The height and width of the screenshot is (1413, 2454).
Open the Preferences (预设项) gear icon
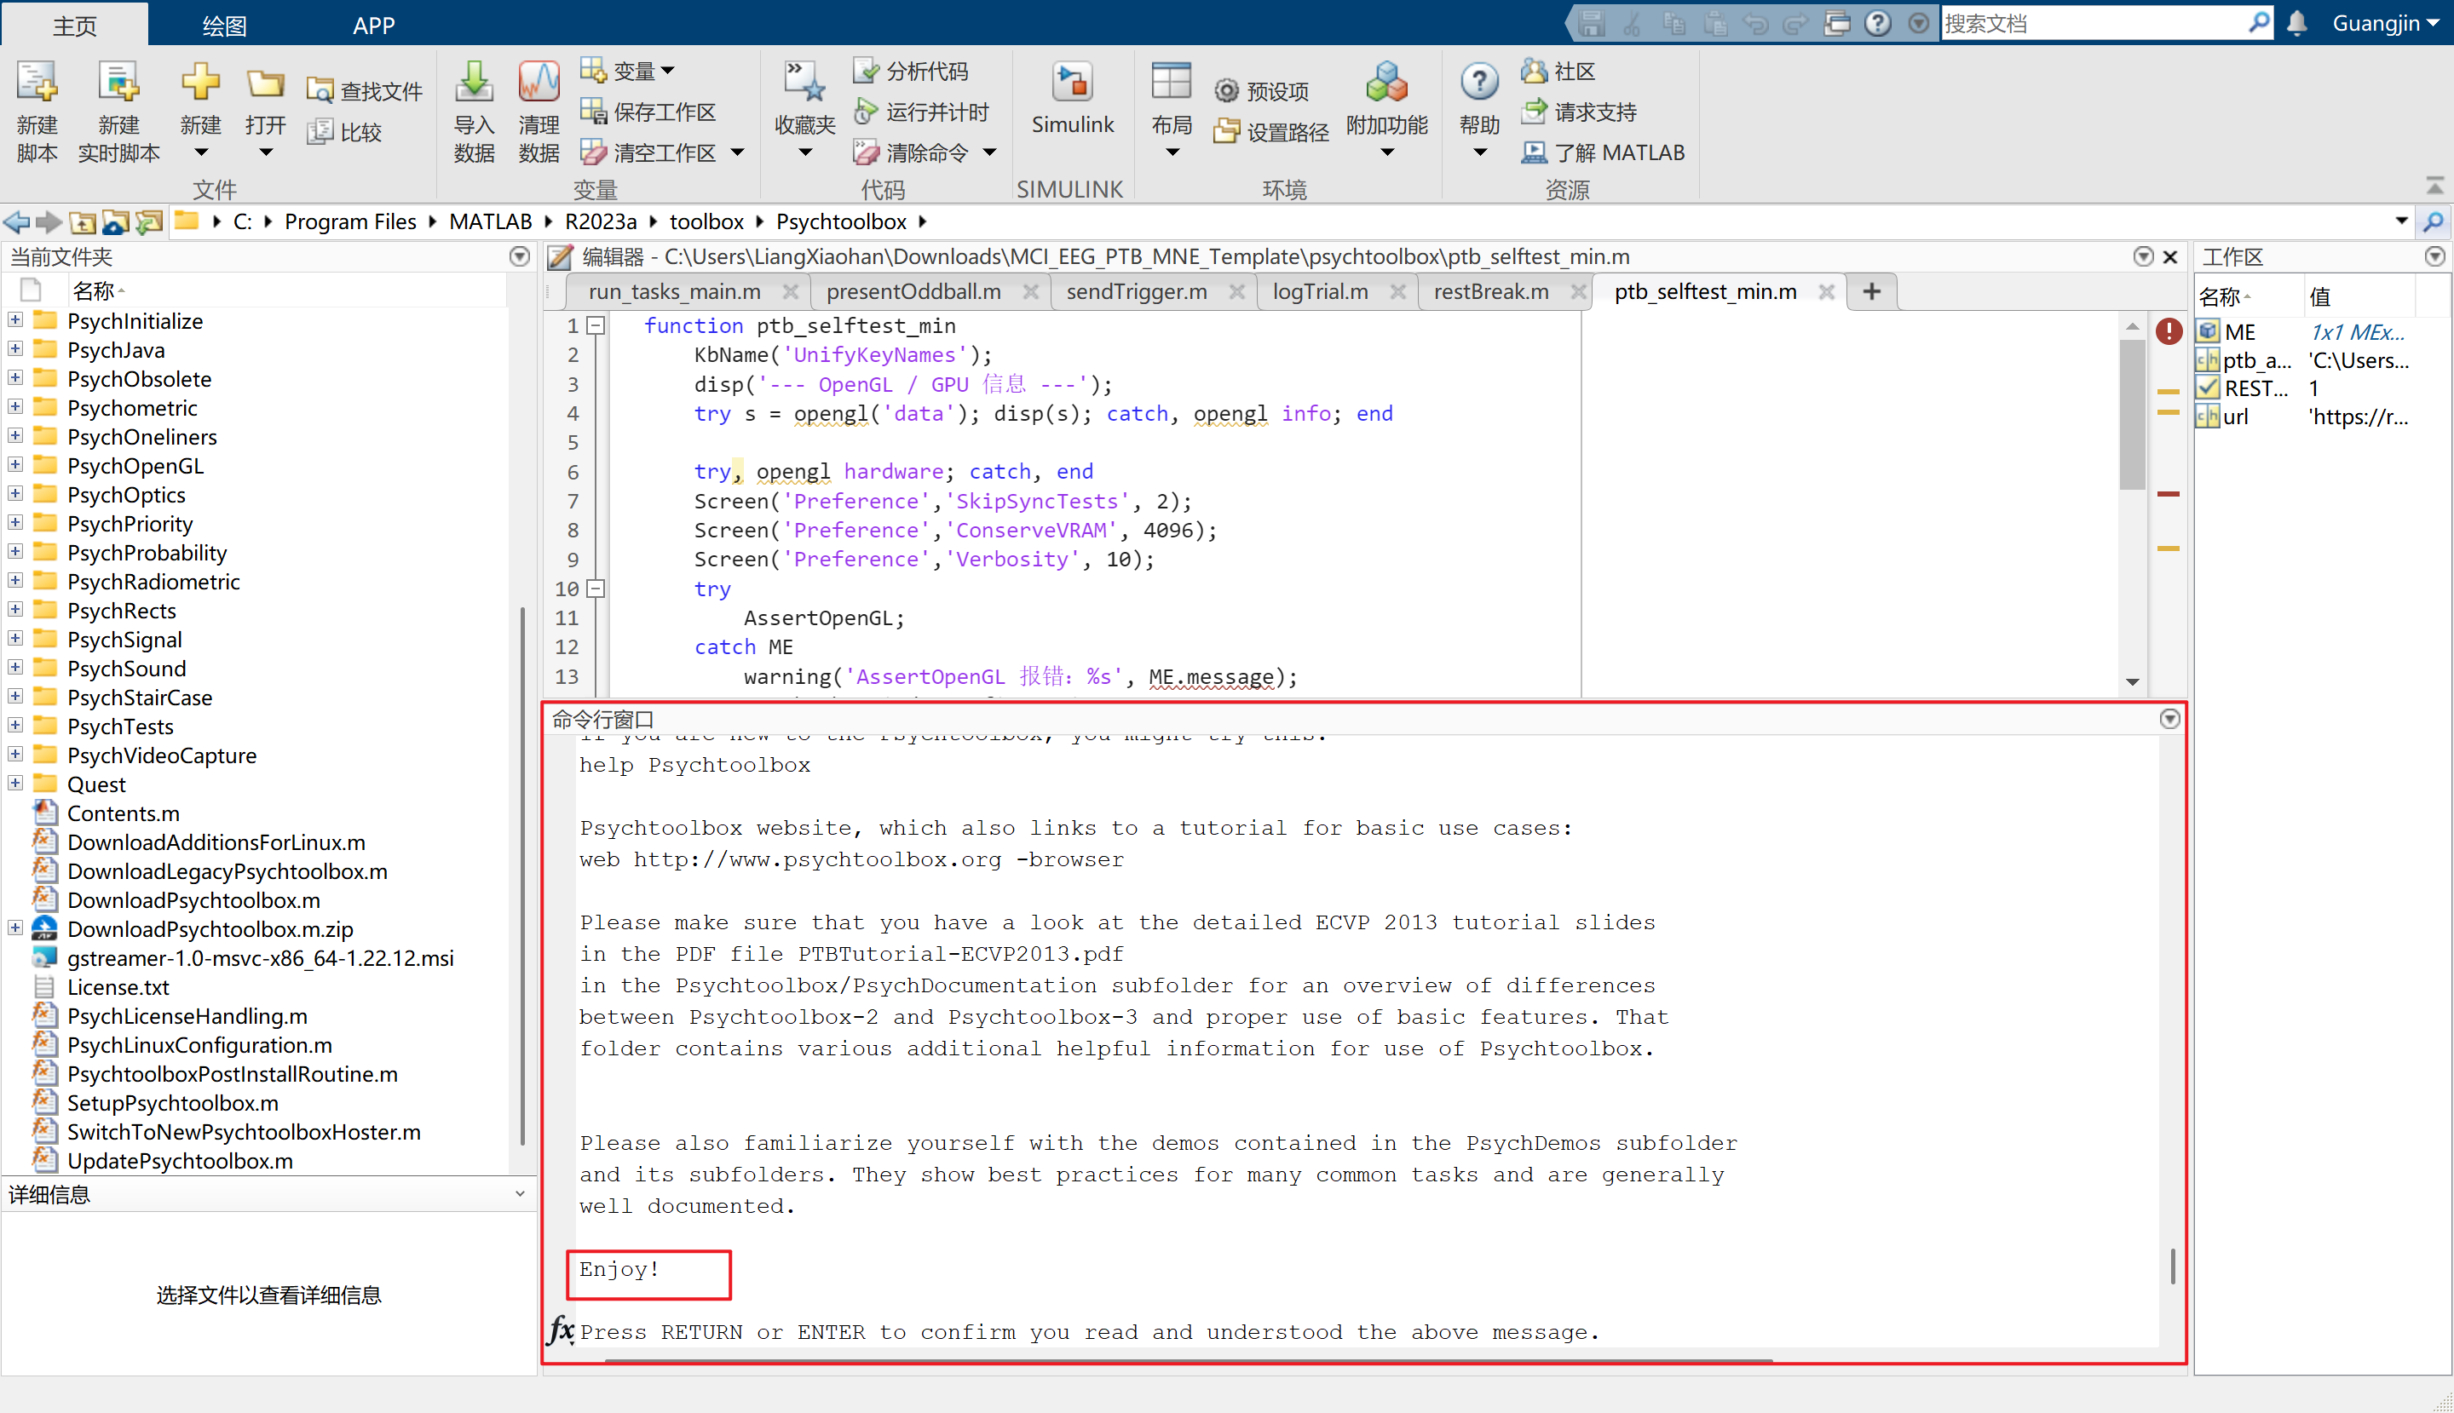1226,91
